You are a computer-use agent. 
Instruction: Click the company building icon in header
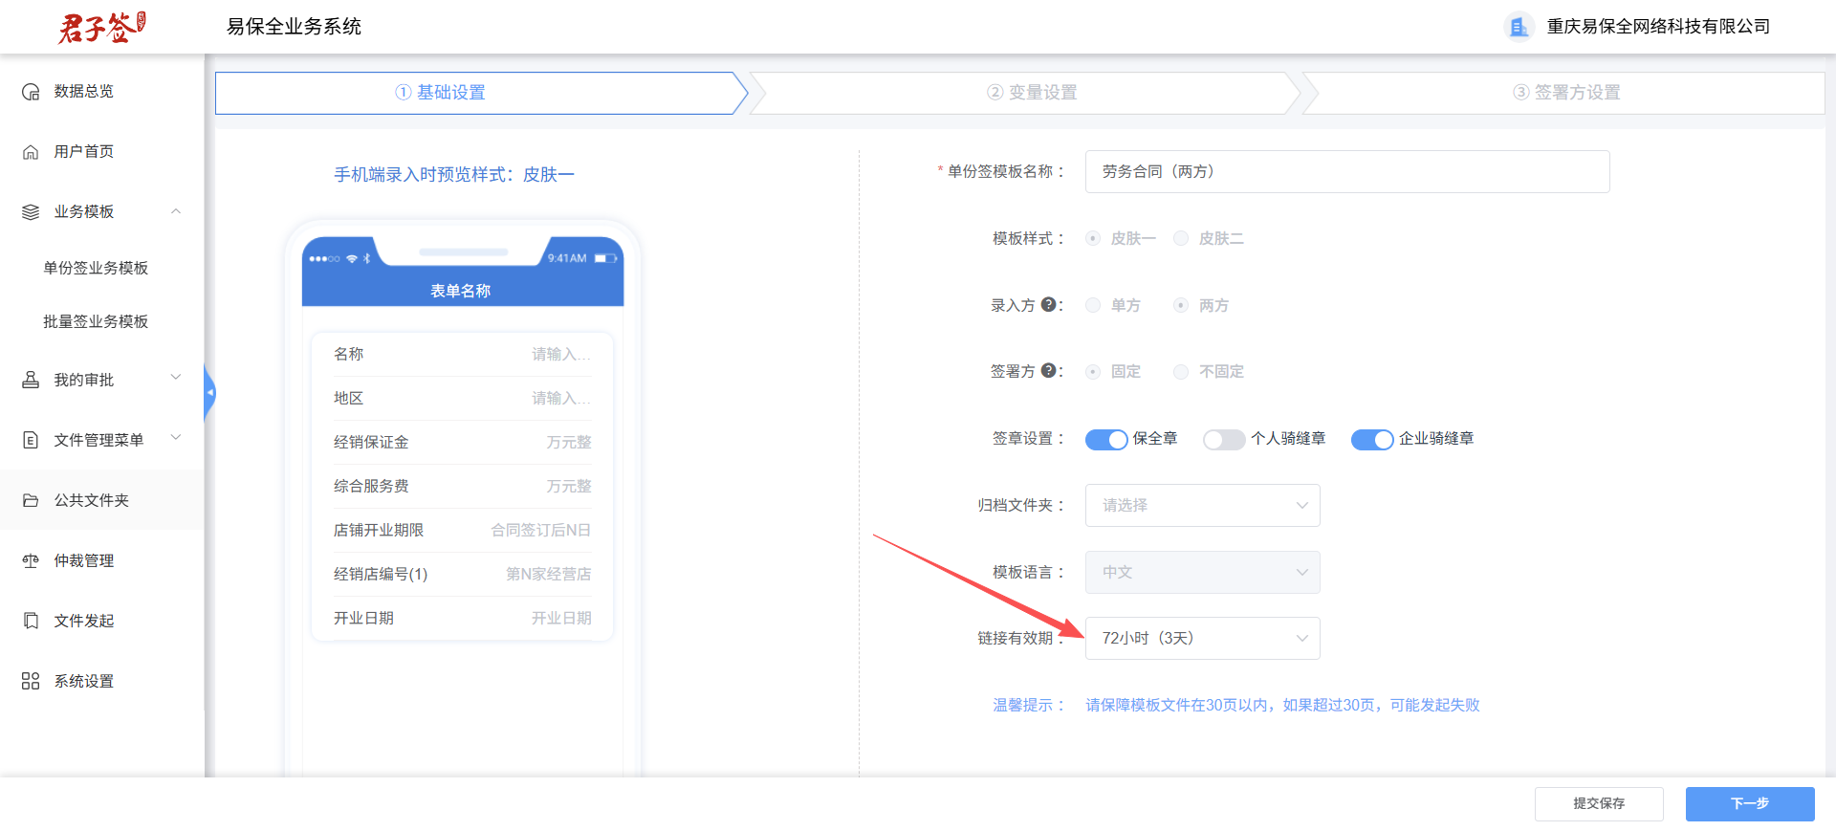click(1519, 27)
